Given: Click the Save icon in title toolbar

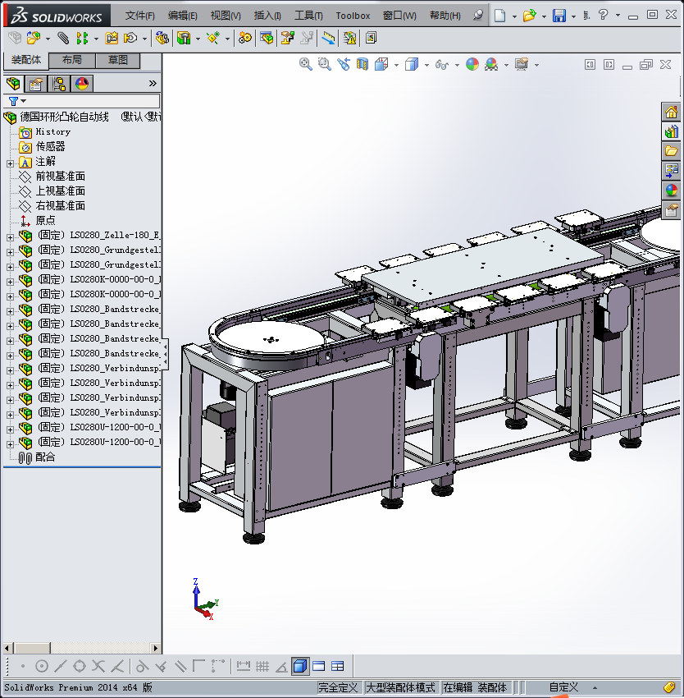Looking at the screenshot, I should click(559, 16).
